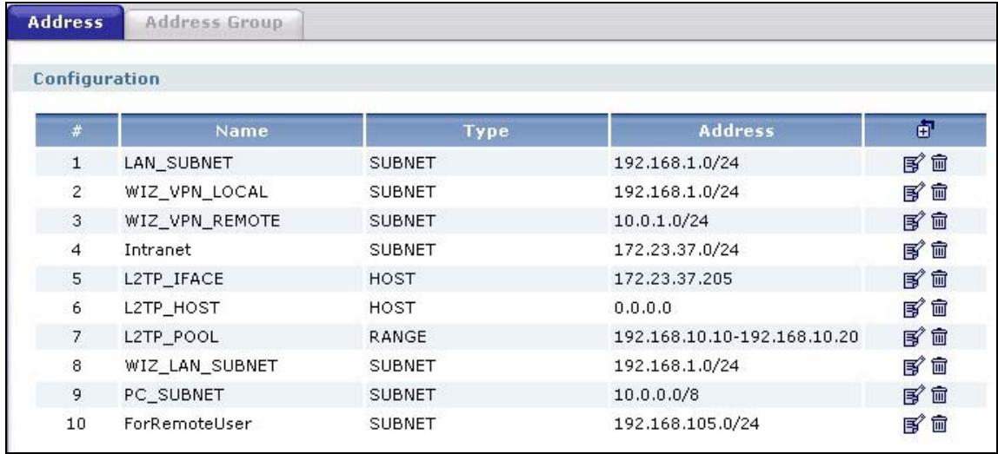Click the 10.0.0.0/8 address value
Screen dimensions: 998x454
click(658, 395)
